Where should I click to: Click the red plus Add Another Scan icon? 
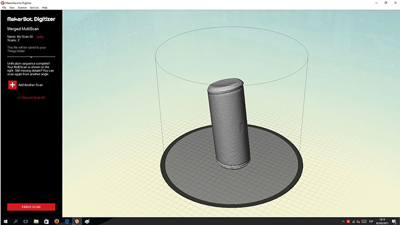(13, 85)
